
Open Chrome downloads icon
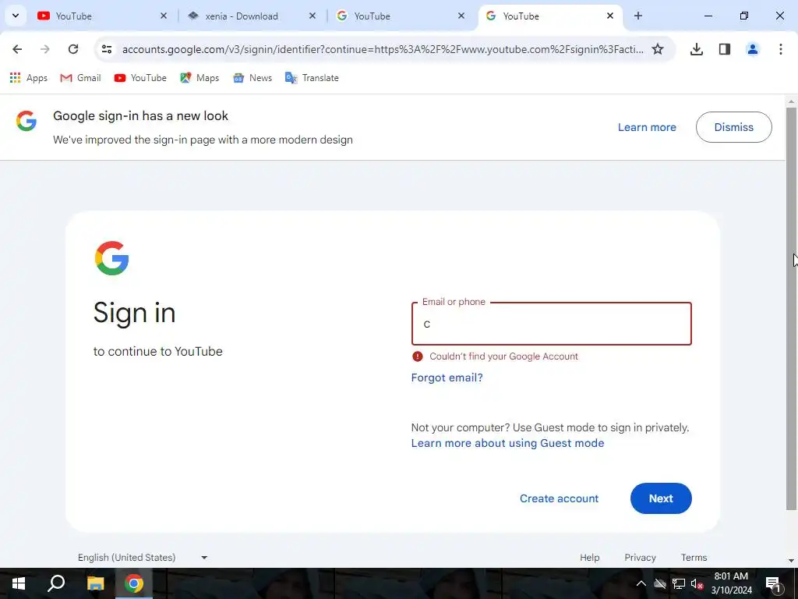pos(696,49)
